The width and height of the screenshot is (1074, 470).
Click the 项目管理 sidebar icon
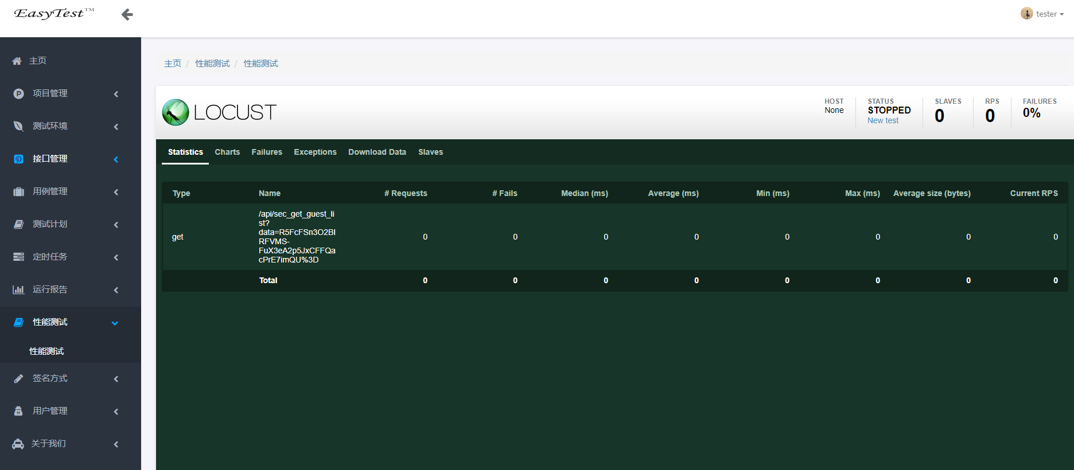tap(19, 93)
